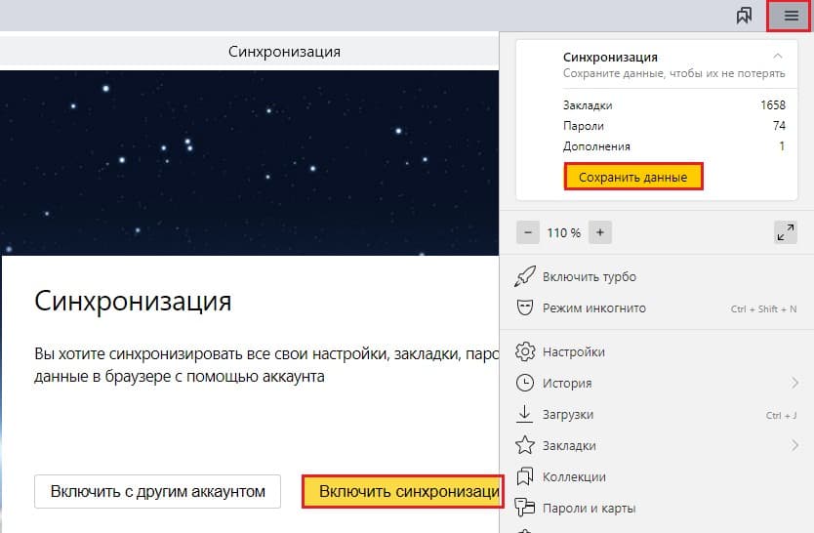Decrease zoom with the minus button
Image resolution: width=814 pixels, height=533 pixels.
528,232
